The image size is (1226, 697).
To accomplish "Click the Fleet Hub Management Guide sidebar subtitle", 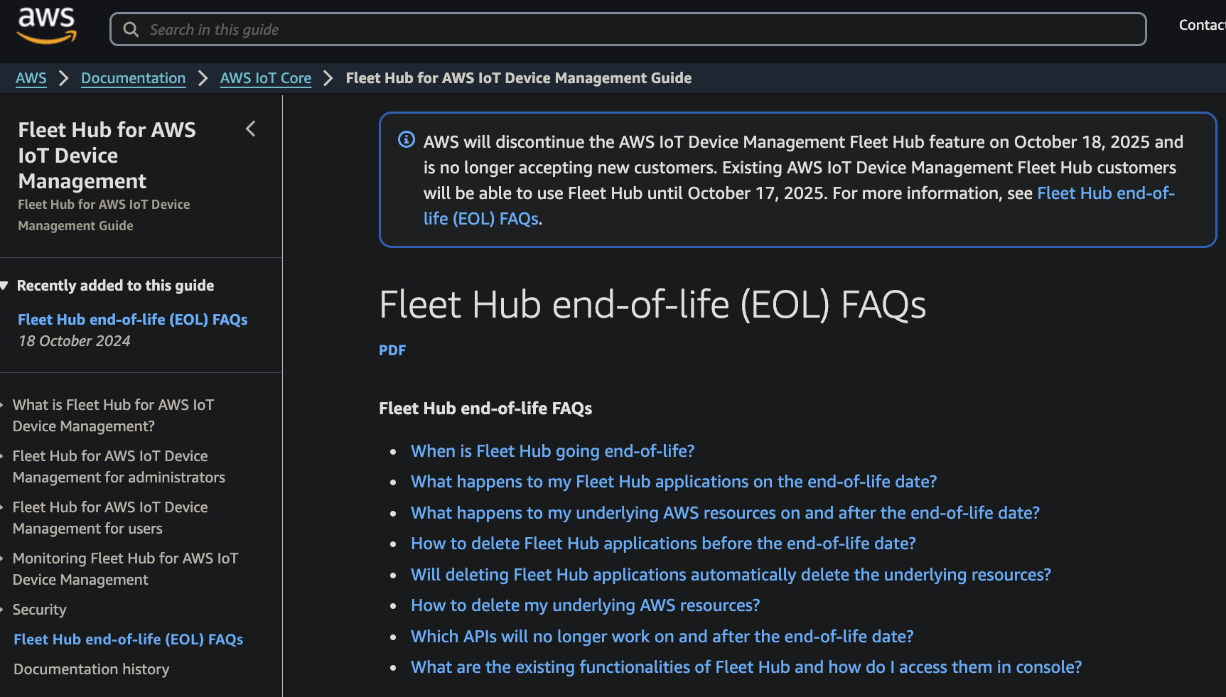I will point(104,215).
